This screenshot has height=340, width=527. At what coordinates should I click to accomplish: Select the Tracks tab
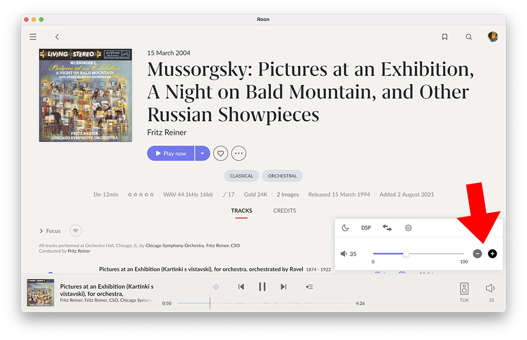(241, 211)
